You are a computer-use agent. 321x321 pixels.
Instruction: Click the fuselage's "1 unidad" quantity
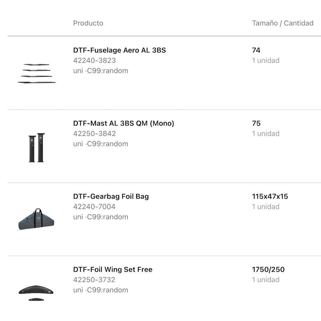coord(266,61)
